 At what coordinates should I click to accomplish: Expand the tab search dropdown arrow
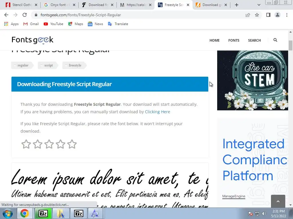click(259, 5)
